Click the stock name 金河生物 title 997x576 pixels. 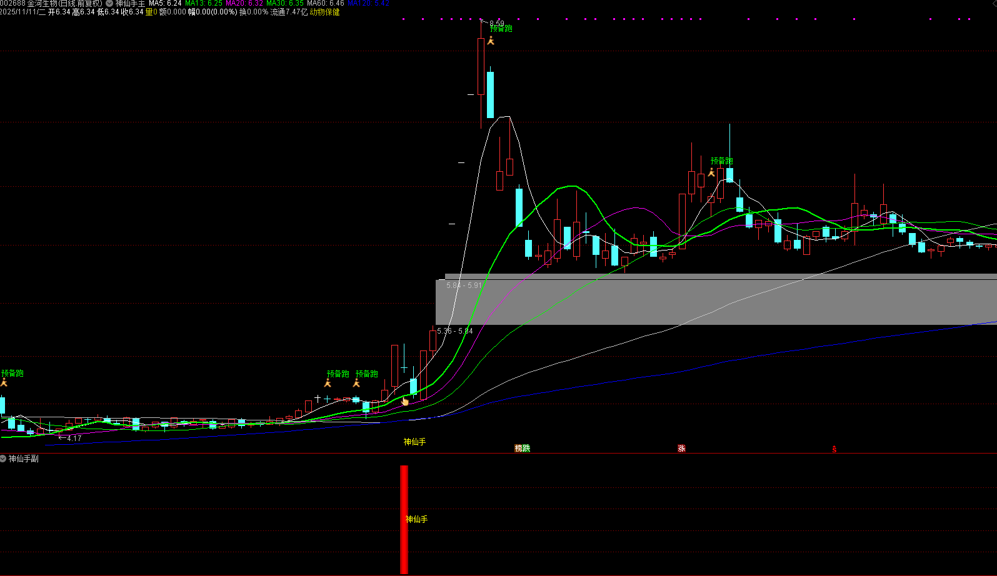tap(42, 4)
